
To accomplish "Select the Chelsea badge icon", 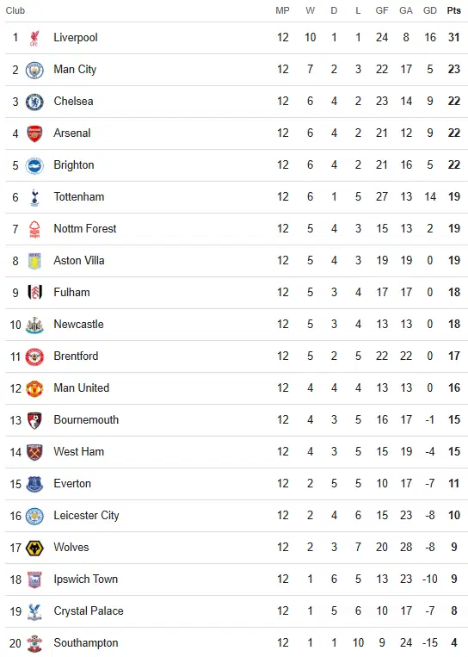I will click(x=34, y=102).
